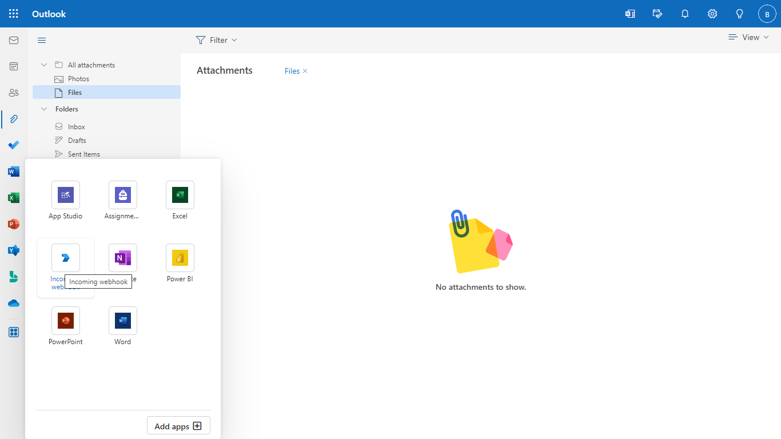Click the Attachments heading
781x439 pixels.
(225, 70)
